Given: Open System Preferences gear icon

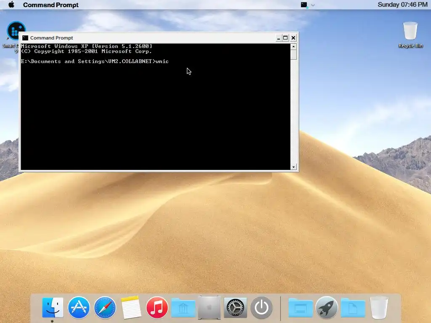Looking at the screenshot, I should pos(235,307).
